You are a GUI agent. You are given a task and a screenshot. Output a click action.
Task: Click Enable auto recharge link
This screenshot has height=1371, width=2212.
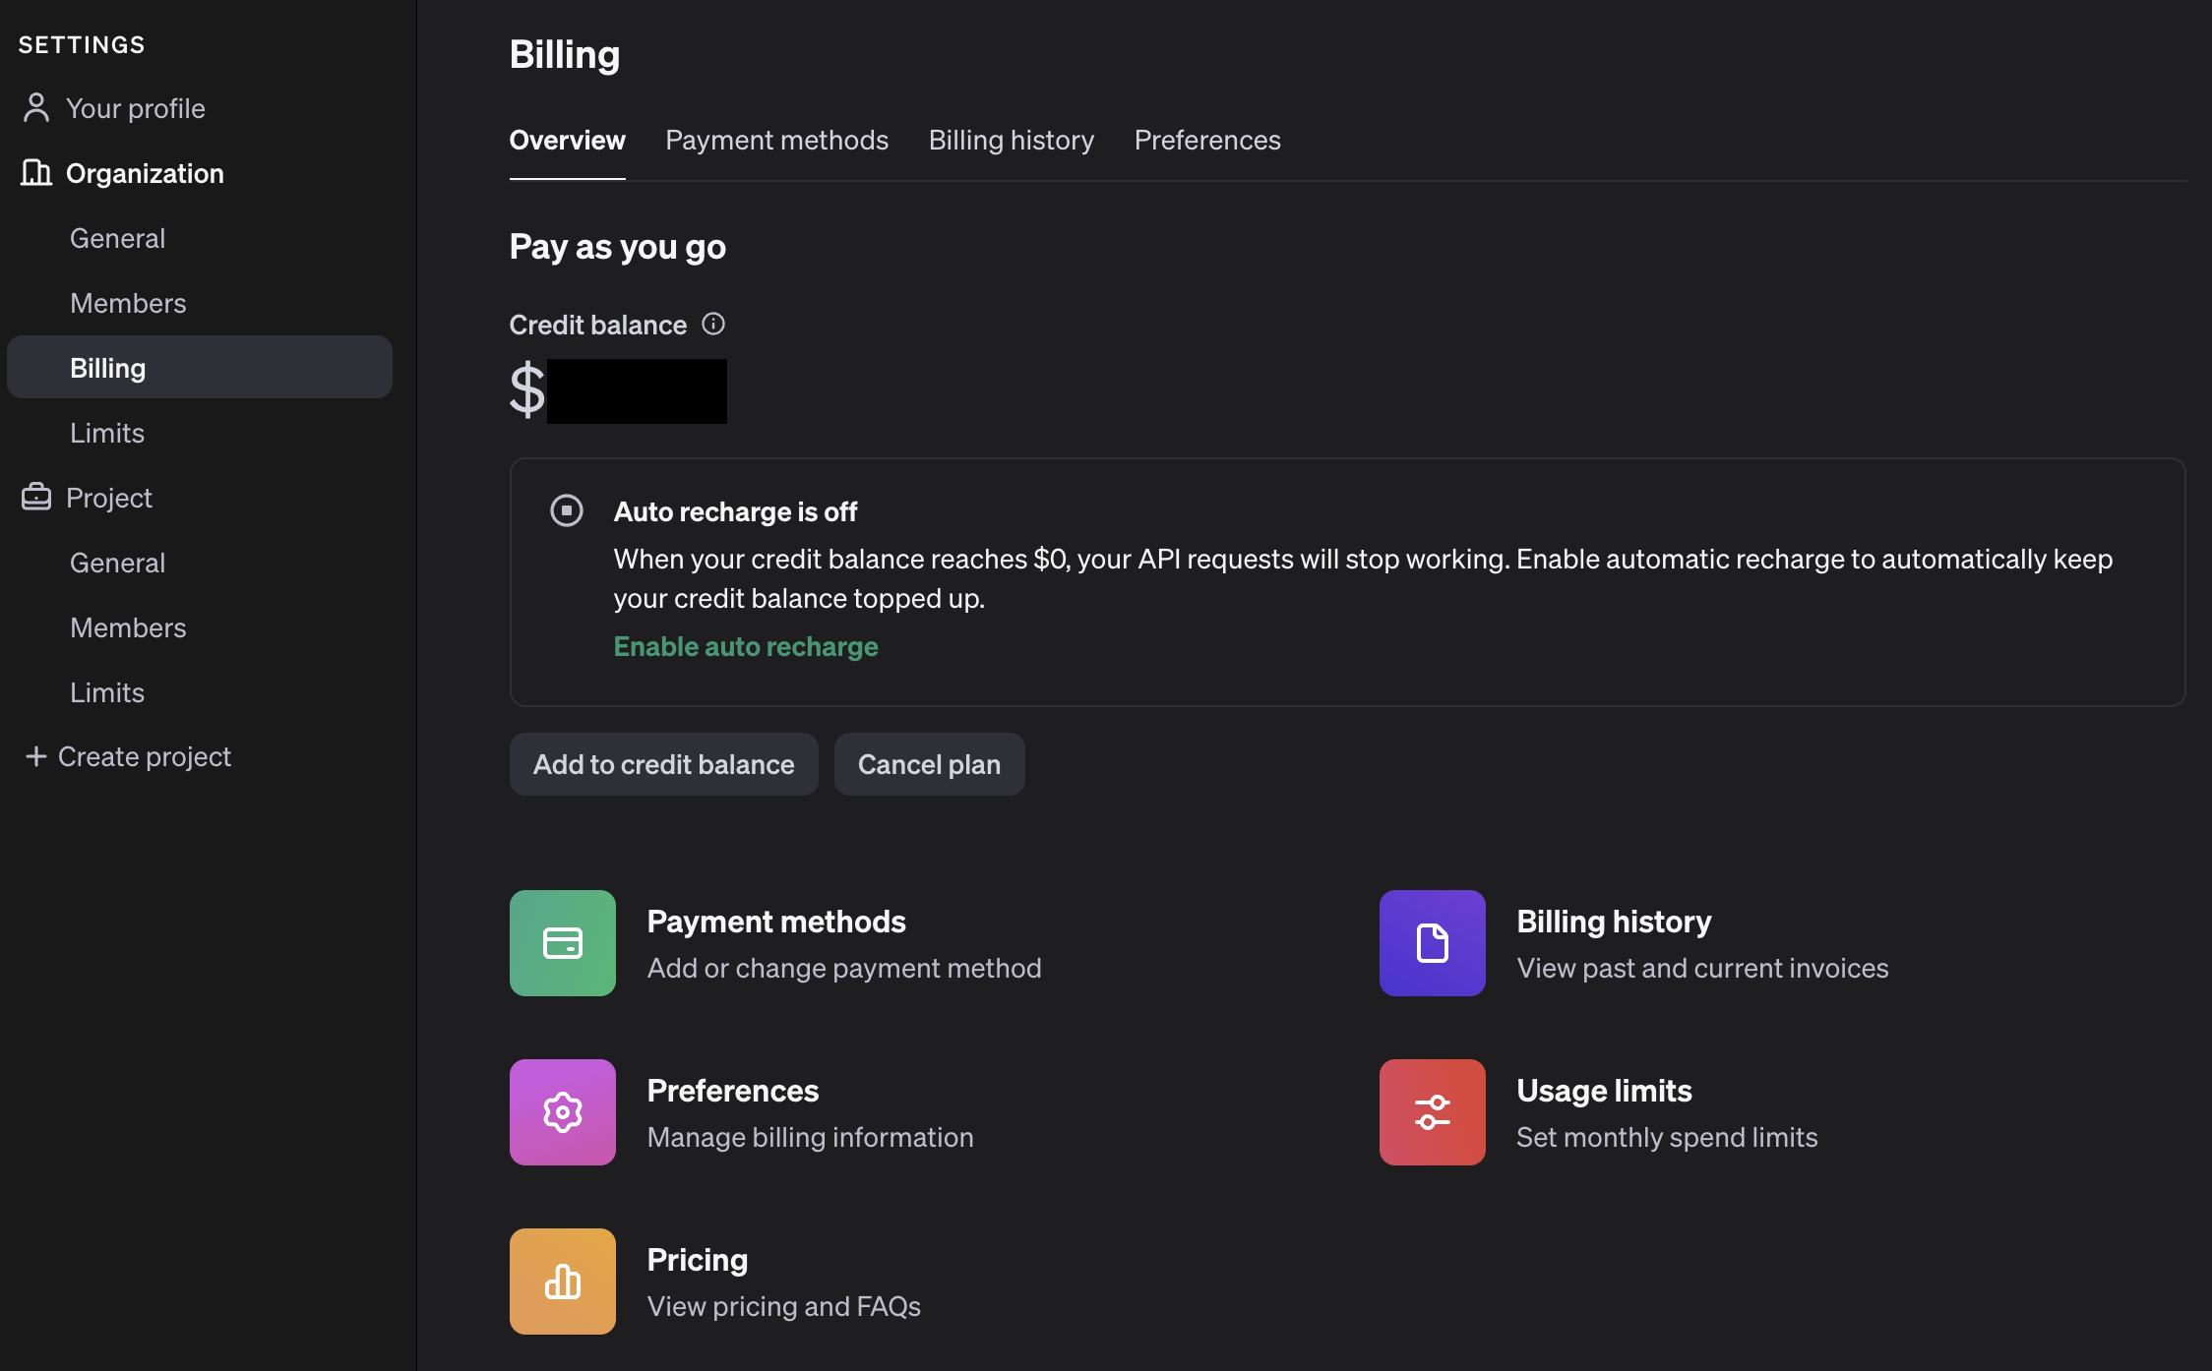(x=746, y=646)
